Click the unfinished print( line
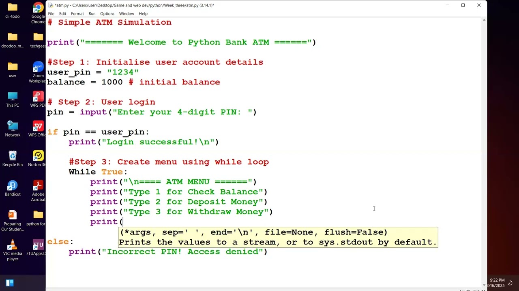Screen dimensions: 519x291 coord(107,221)
